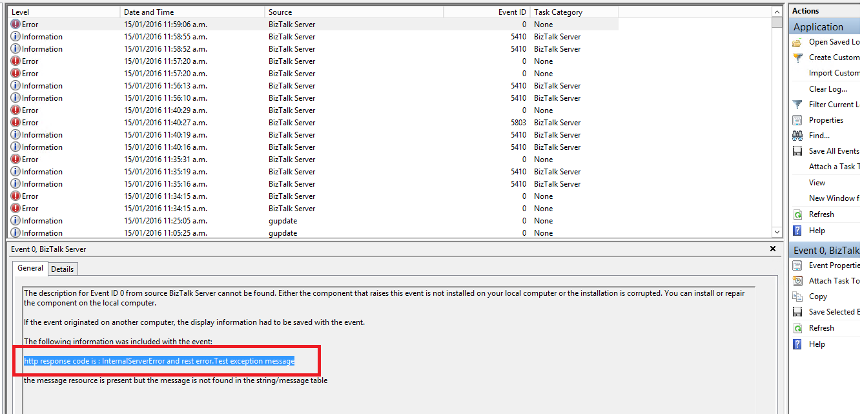Collapse the Application actions section header
Image resolution: width=862 pixels, height=414 pixels.
[x=825, y=26]
